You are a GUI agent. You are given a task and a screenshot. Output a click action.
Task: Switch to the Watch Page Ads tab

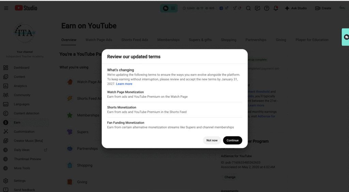pos(99,40)
